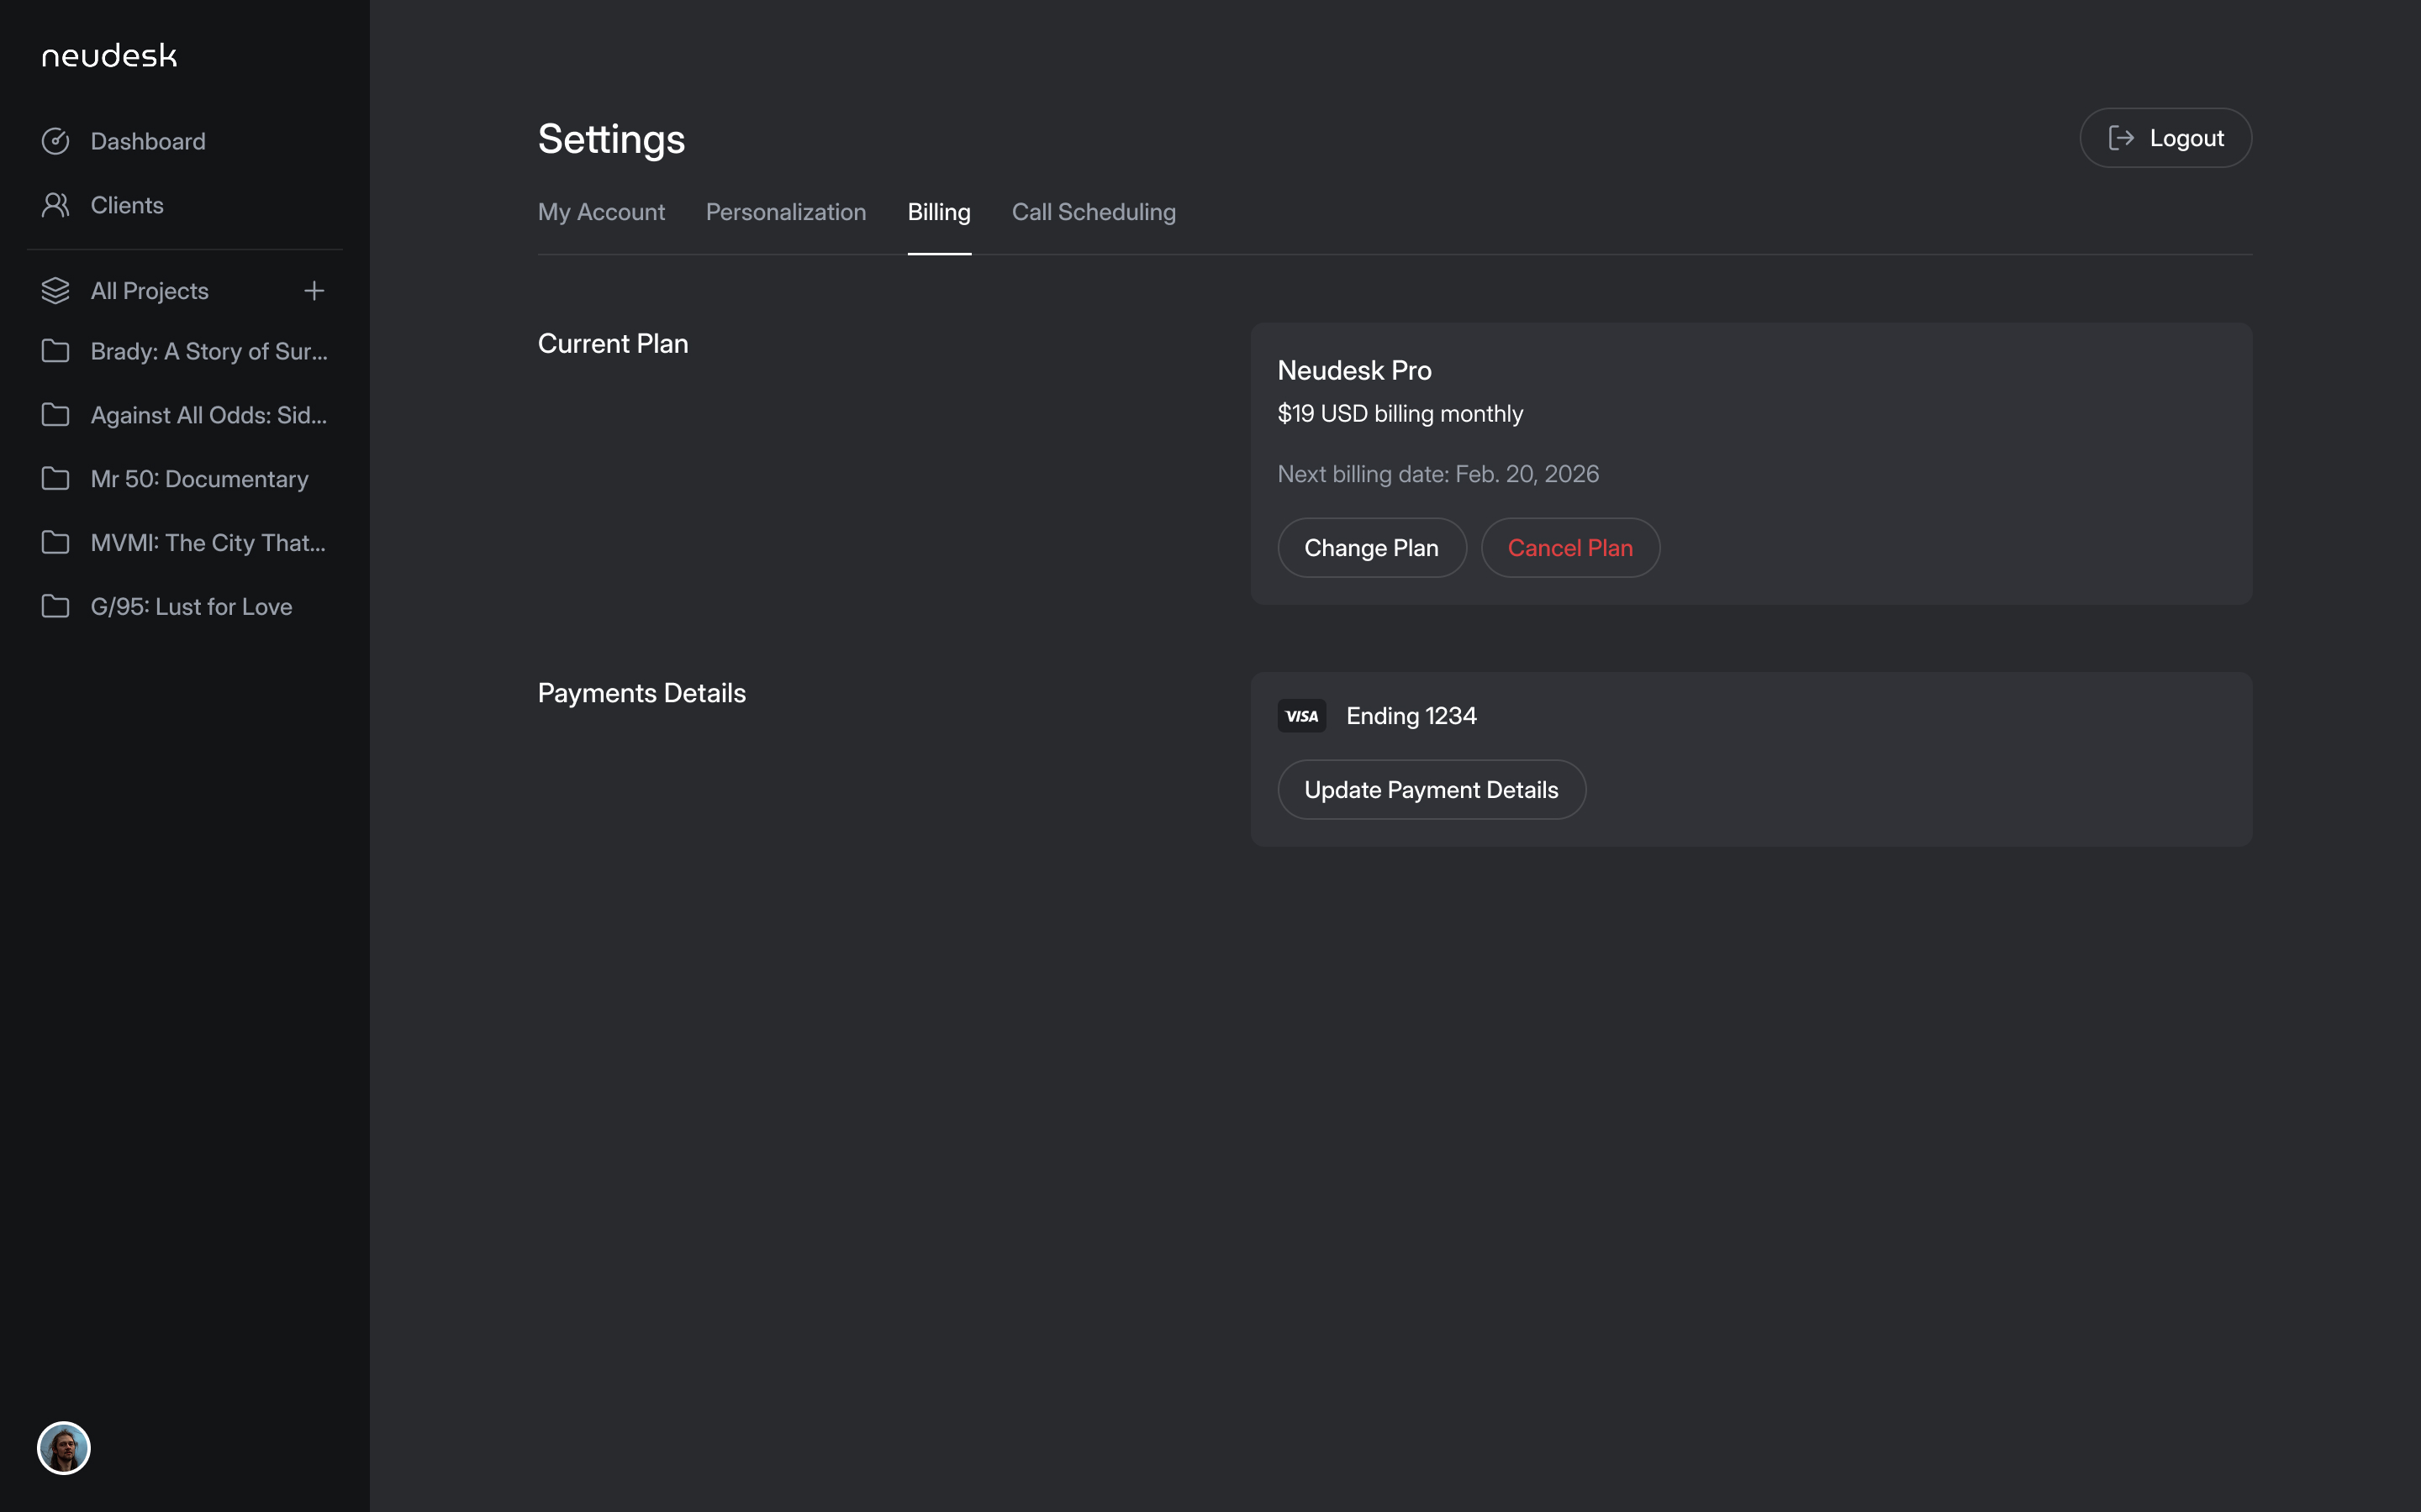Click the neudesk logo
Image resolution: width=2421 pixels, height=1512 pixels.
[109, 55]
